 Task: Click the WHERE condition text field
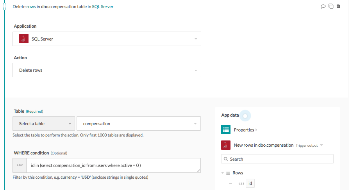pos(114,165)
